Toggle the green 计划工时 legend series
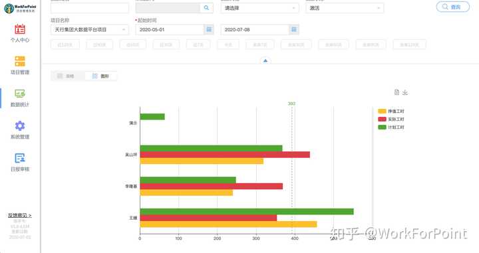The height and width of the screenshot is (253, 479). pyautogui.click(x=391, y=127)
